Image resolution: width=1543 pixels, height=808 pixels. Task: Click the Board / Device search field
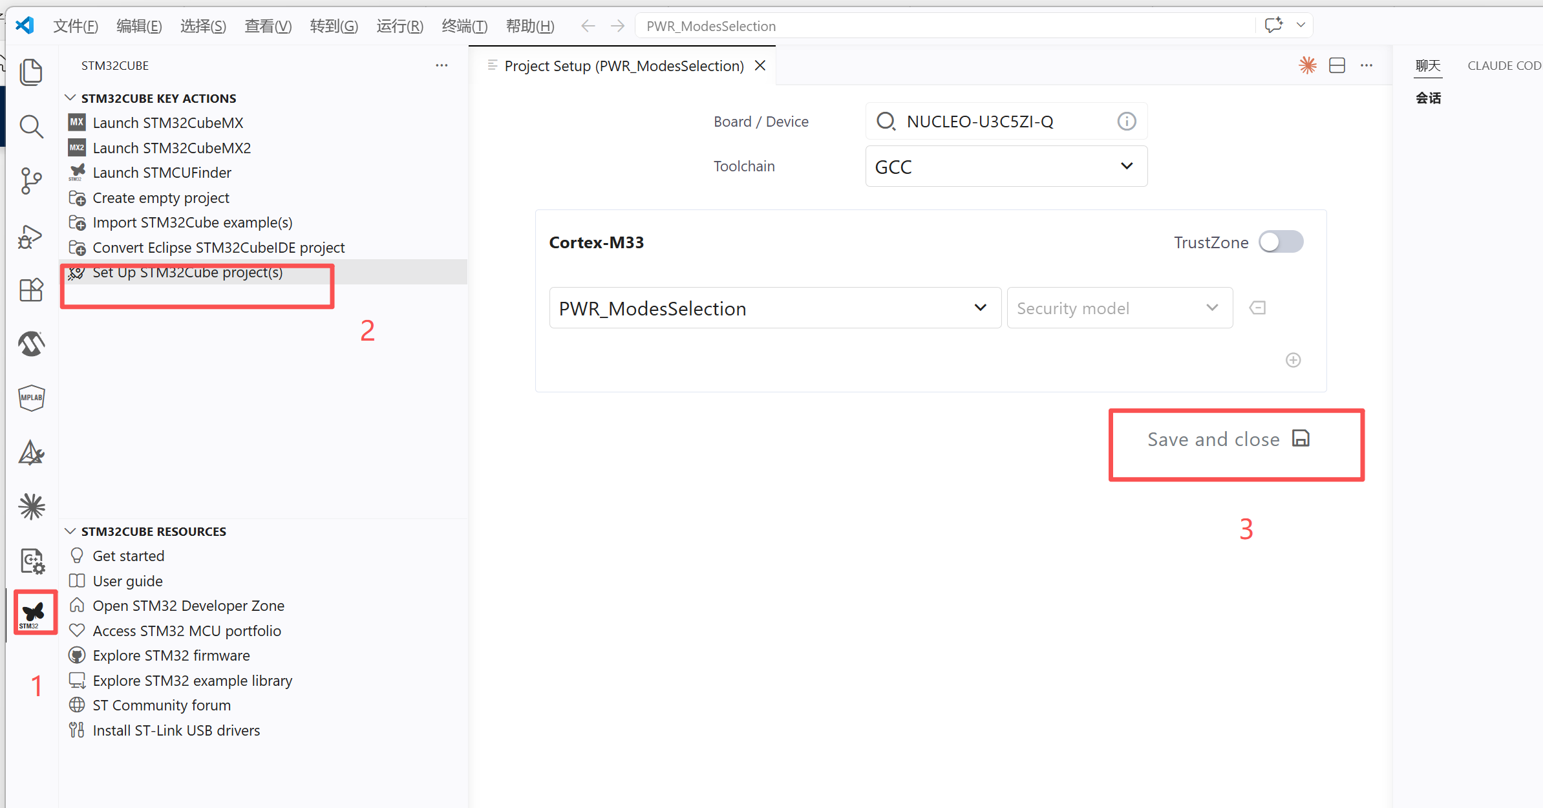pyautogui.click(x=1006, y=122)
